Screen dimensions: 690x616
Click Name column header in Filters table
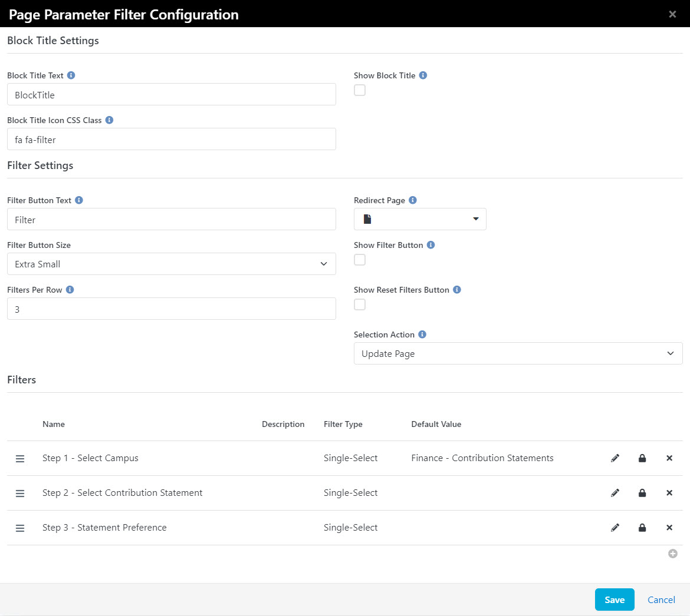pos(54,424)
